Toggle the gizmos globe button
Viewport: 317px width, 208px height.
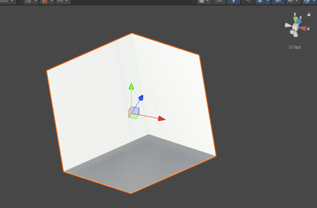click(306, 1)
